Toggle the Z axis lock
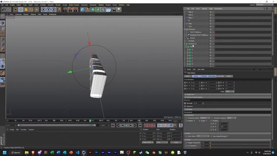The image size is (277, 156). click(x=54, y=10)
